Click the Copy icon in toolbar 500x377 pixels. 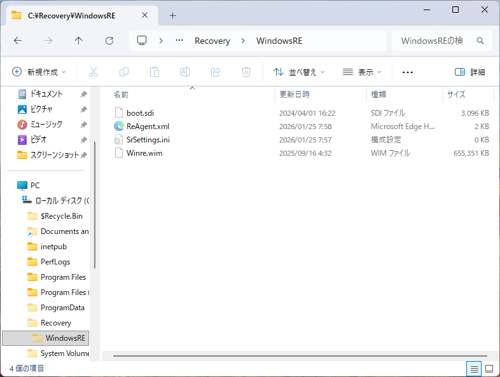(124, 72)
